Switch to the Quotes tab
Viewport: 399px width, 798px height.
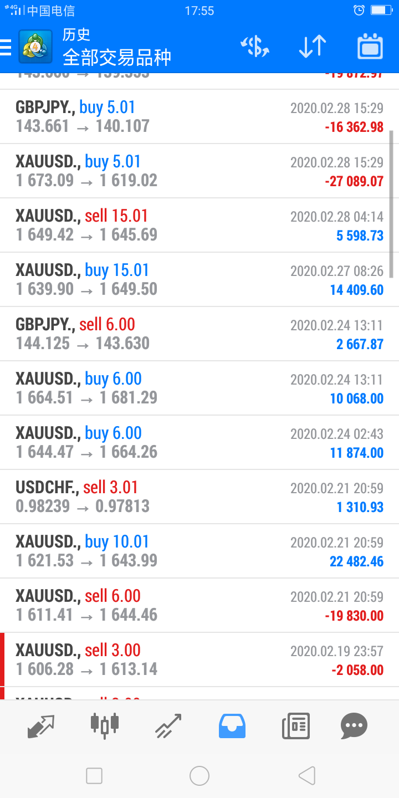(x=41, y=725)
